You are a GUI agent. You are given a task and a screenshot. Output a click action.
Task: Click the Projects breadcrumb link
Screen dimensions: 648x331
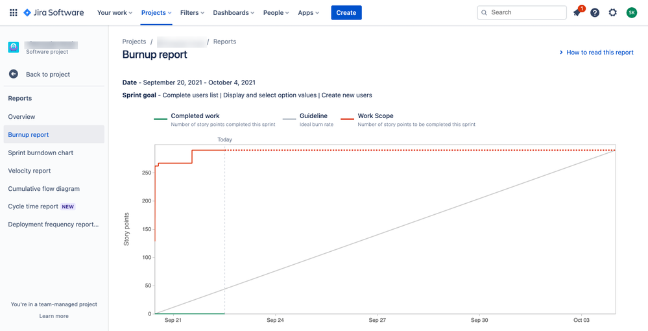pyautogui.click(x=134, y=42)
